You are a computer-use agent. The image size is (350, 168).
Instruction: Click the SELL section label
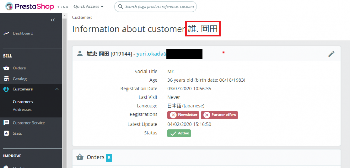tap(8, 56)
